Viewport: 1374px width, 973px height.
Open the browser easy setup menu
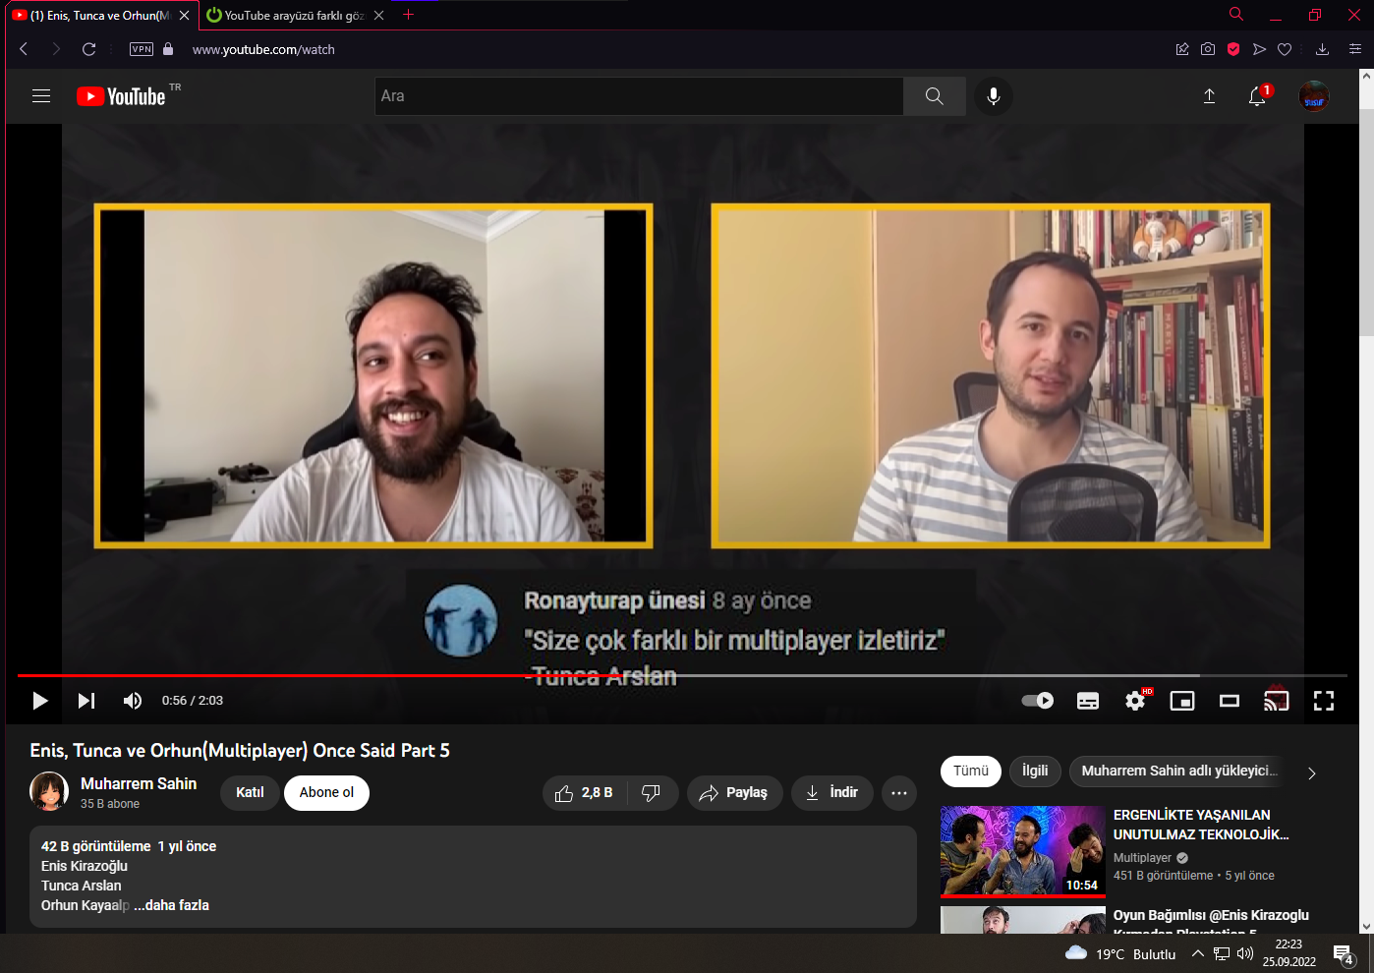1355,49
